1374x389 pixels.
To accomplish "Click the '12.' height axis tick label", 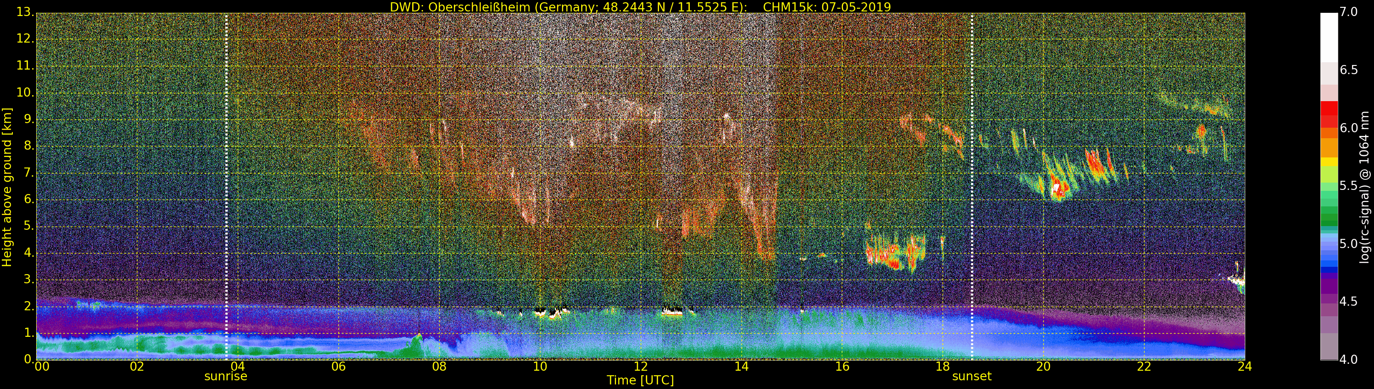I will click(x=25, y=39).
